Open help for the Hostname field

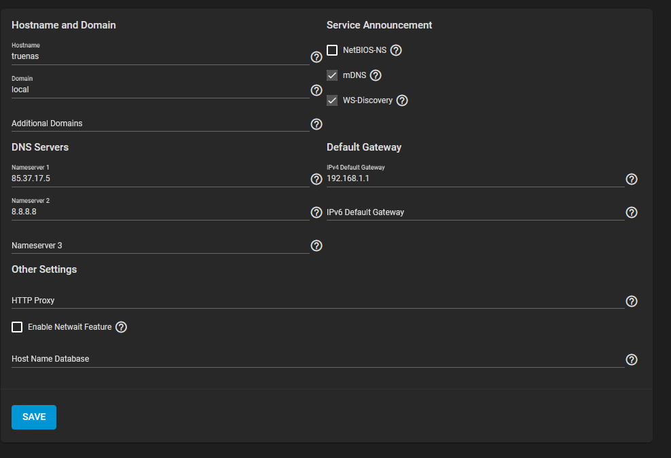pos(316,57)
